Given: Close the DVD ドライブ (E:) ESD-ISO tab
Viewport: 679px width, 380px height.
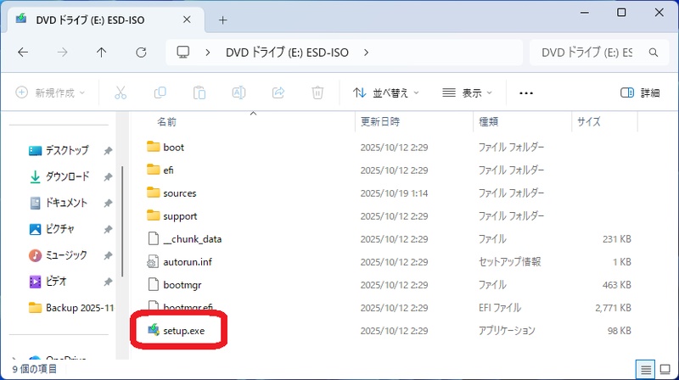Looking at the screenshot, I should tap(187, 20).
